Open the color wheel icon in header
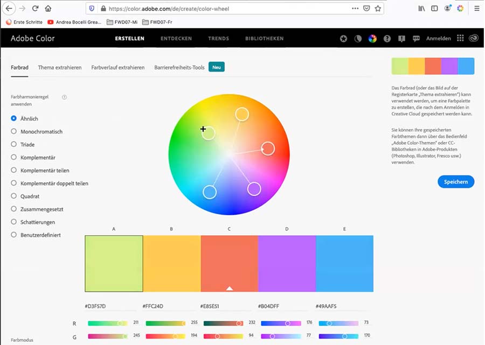Screen dimensions: 485x345 pos(372,39)
